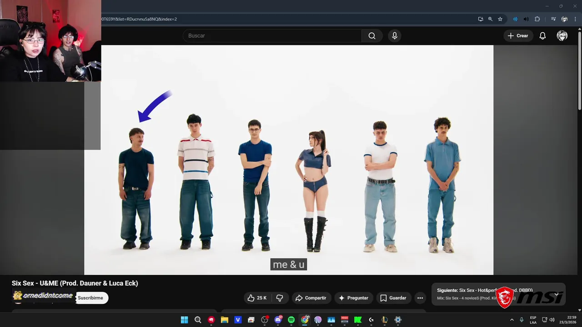
Task: Open the blue landscape photo taskbar icon
Action: [x=331, y=320]
